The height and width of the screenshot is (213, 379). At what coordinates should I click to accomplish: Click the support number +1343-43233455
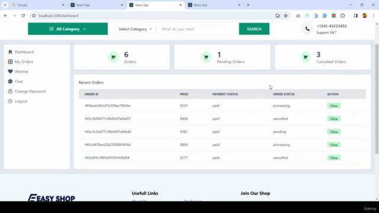tap(332, 26)
